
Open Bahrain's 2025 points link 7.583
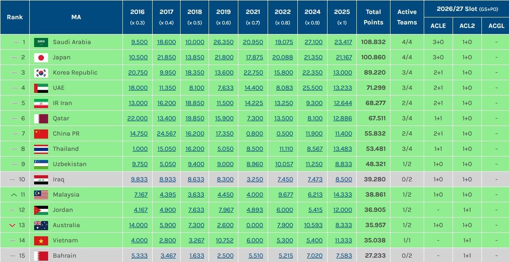[x=343, y=256]
